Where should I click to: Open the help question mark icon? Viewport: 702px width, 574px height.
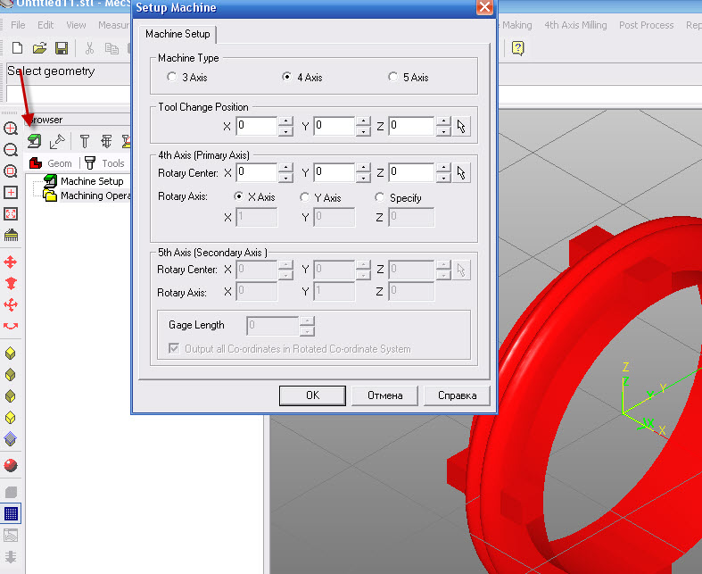click(518, 48)
